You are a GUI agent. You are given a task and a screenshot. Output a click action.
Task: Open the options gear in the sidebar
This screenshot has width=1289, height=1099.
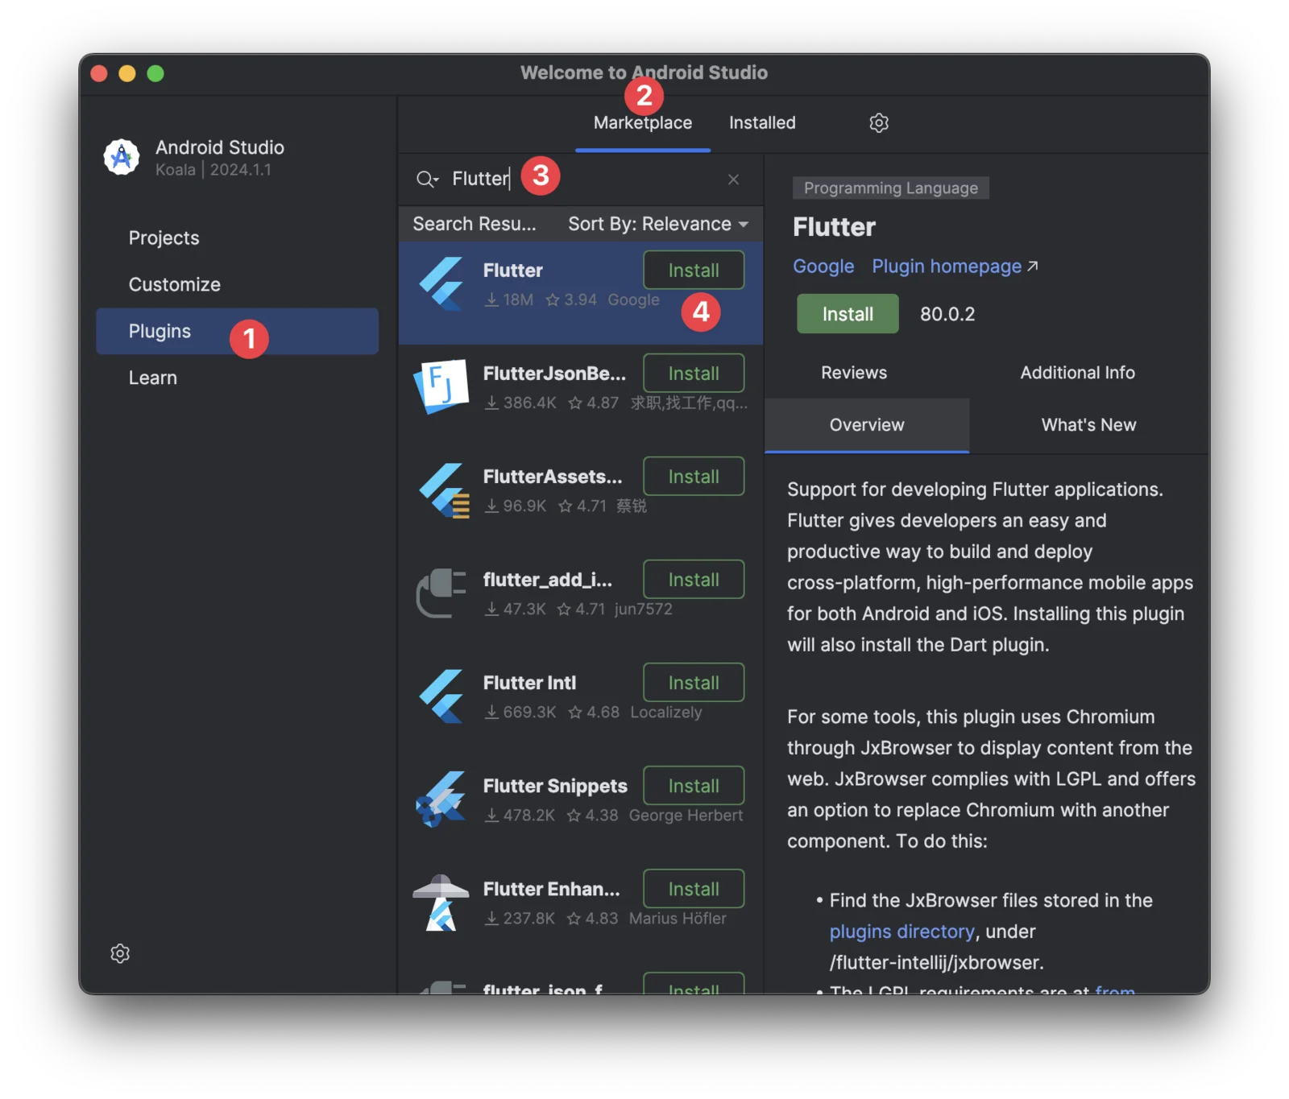pos(120,953)
